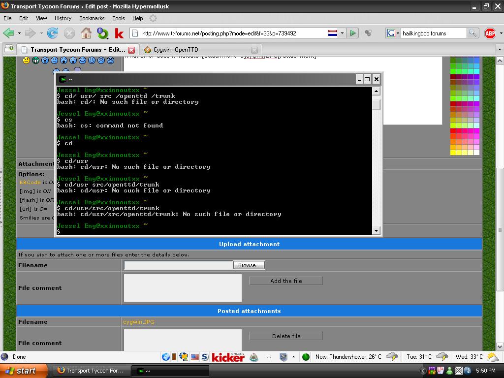Open the Edit menu

(x=24, y=18)
